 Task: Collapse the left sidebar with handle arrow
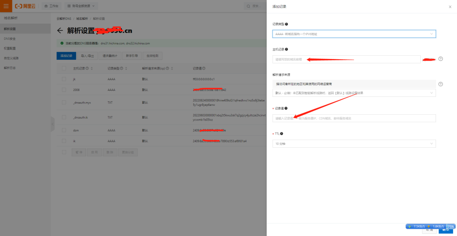(x=53, y=124)
